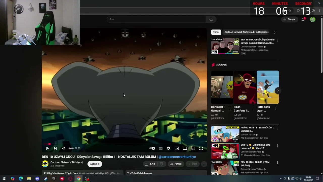Click the Paylaş share button
The image size is (323, 182).
coord(176,164)
